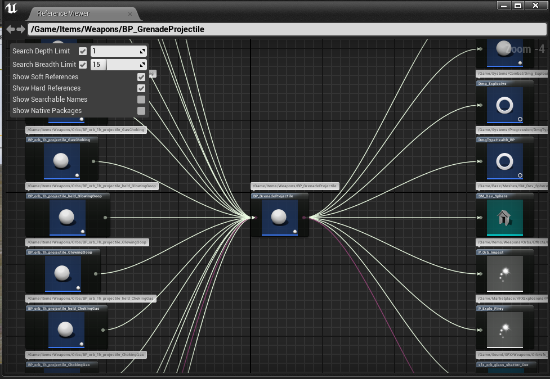Uncheck Show Hard References
Viewport: 550px width, 379px height.
click(x=141, y=88)
